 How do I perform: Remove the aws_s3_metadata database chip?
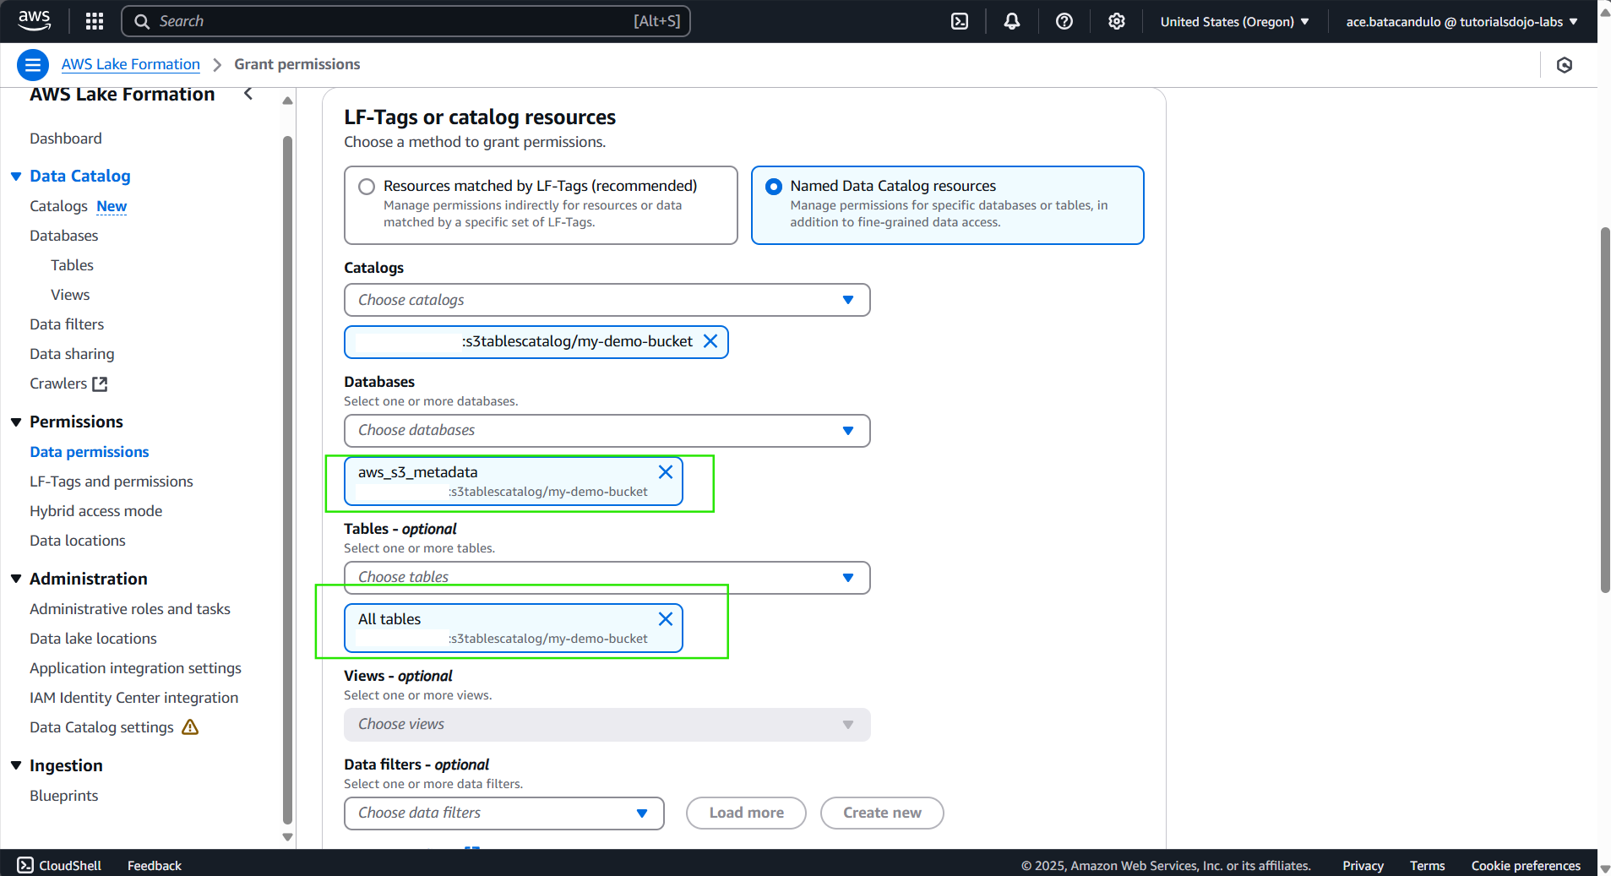(x=666, y=472)
